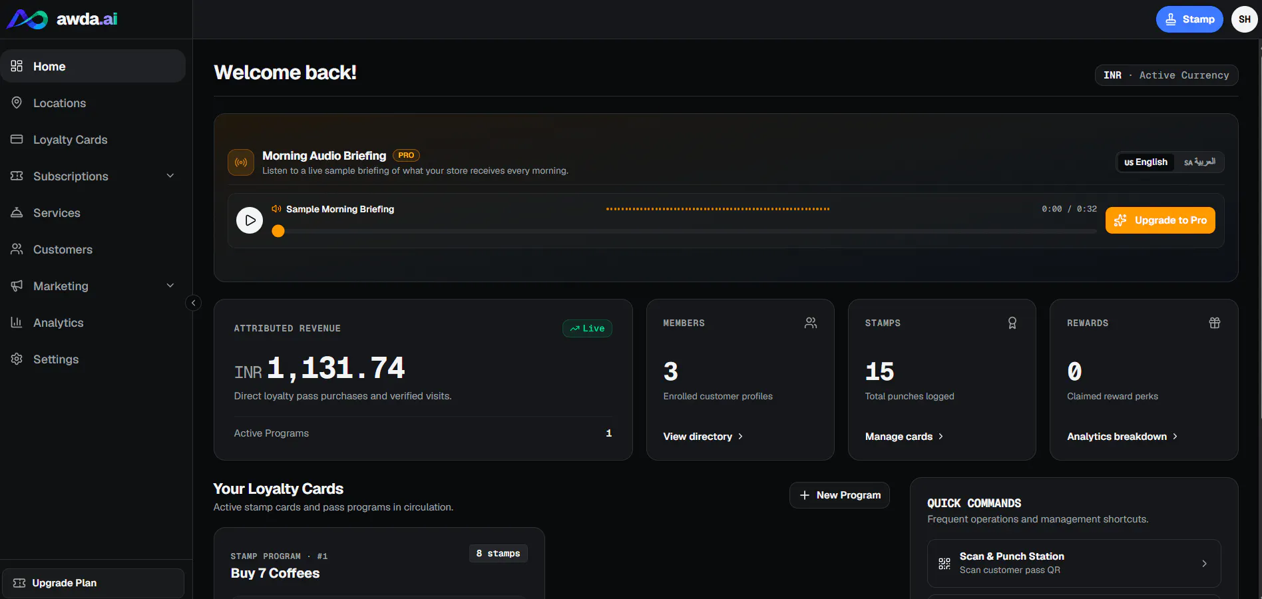
Task: Click the orange audio progress slider handle
Action: [x=278, y=231]
